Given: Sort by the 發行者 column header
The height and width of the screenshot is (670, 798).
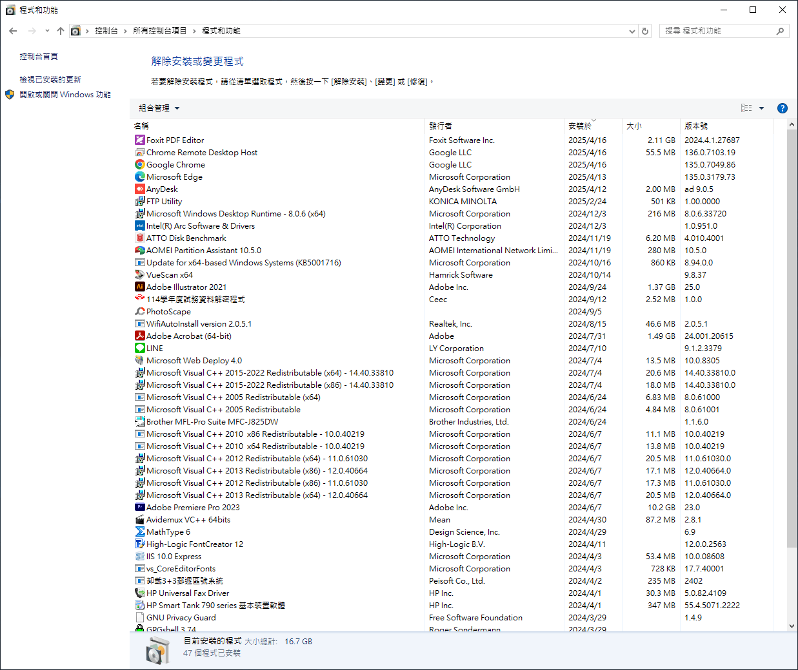Looking at the screenshot, I should click(495, 126).
